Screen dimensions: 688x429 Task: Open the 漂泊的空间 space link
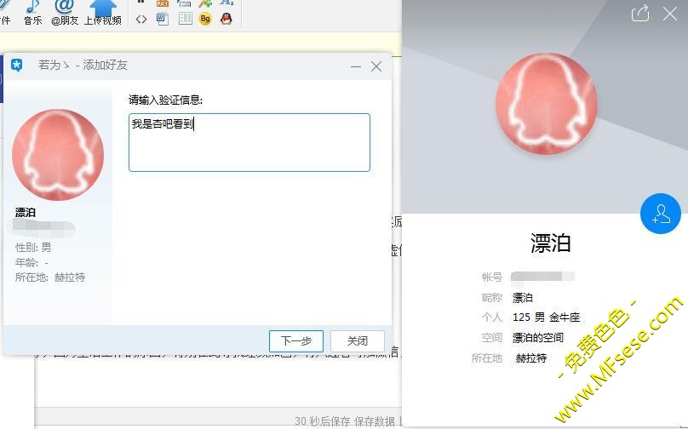tap(538, 338)
